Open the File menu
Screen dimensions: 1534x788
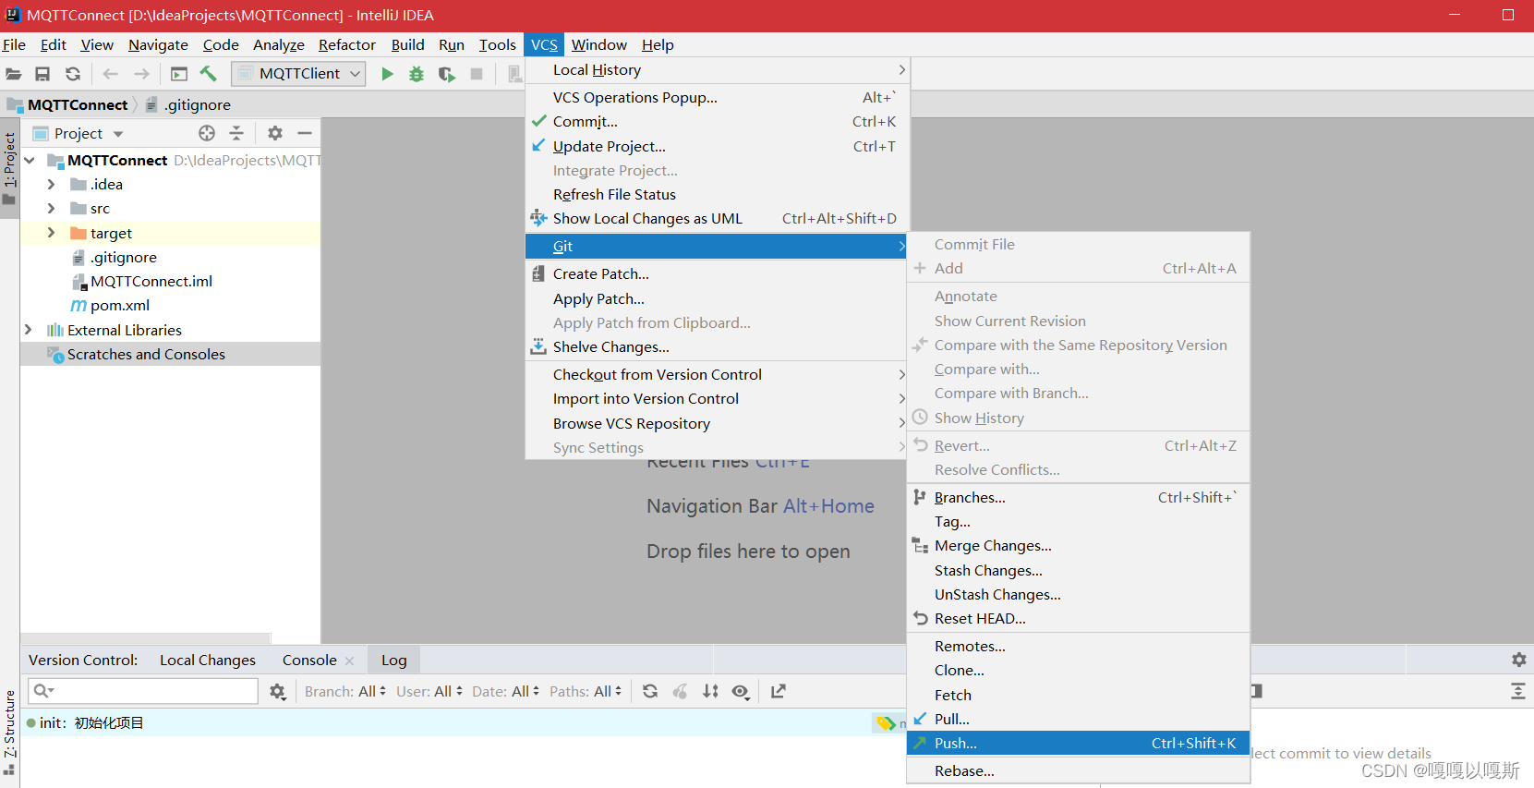point(14,44)
